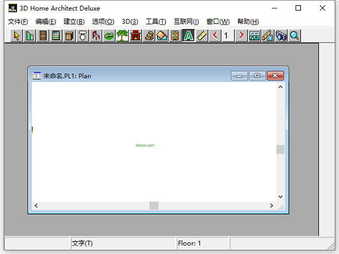This screenshot has height=254, width=339.
Task: Open the 帮助(H) menu
Action: coord(248,21)
